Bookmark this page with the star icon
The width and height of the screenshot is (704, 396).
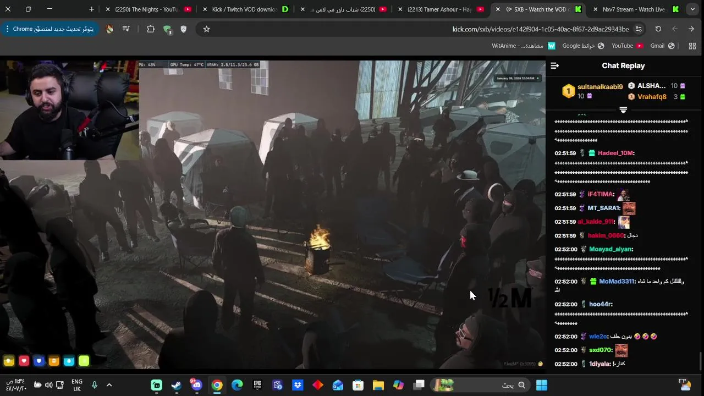(207, 29)
